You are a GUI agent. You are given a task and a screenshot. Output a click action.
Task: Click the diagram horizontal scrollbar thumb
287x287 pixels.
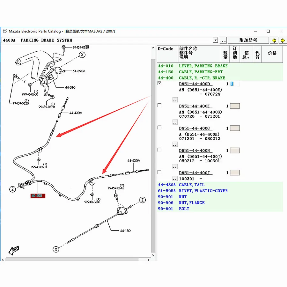tap(72, 260)
